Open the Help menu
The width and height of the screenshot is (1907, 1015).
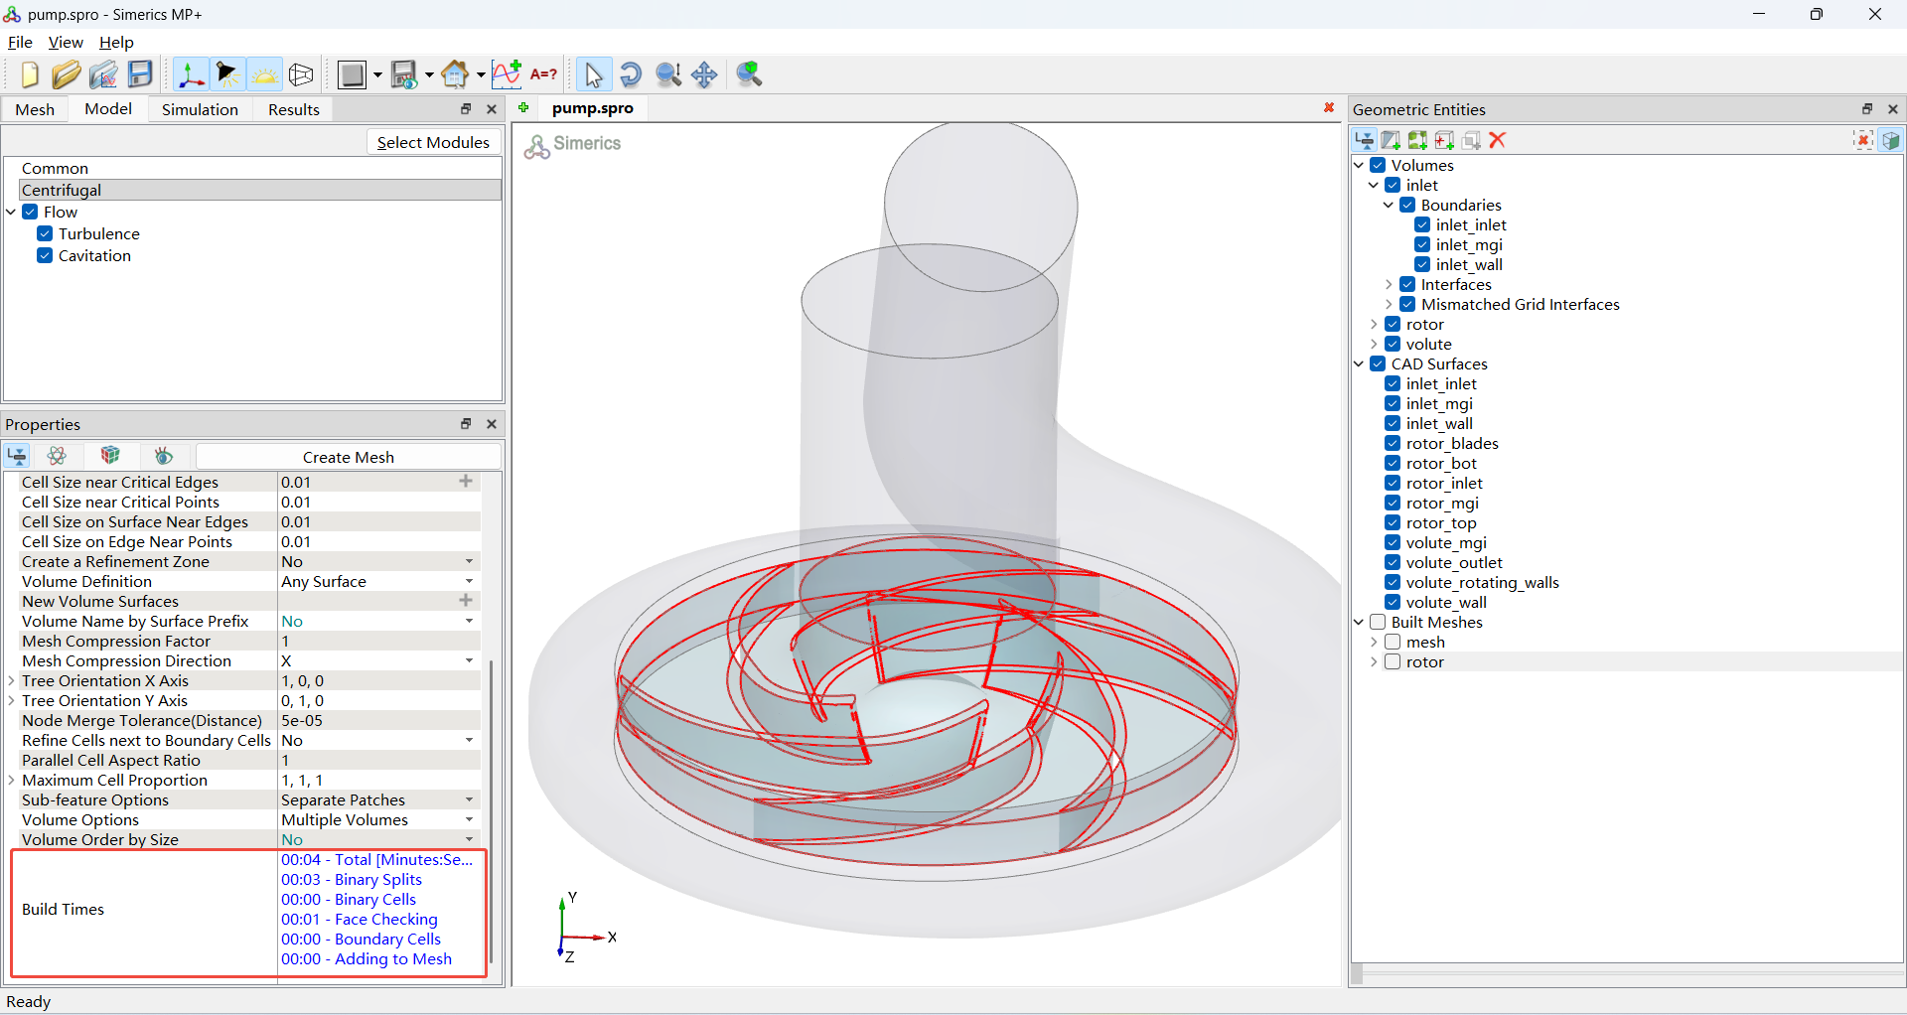tap(116, 42)
